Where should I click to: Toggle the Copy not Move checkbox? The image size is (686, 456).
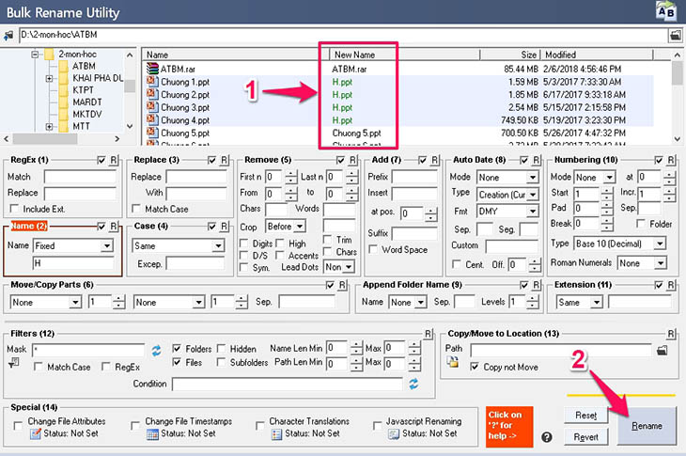[x=475, y=367]
